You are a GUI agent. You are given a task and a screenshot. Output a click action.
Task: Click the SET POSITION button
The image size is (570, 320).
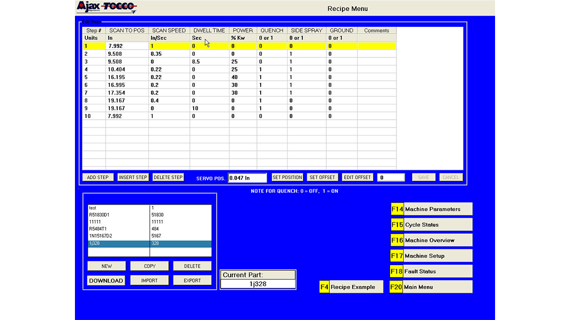pos(287,178)
